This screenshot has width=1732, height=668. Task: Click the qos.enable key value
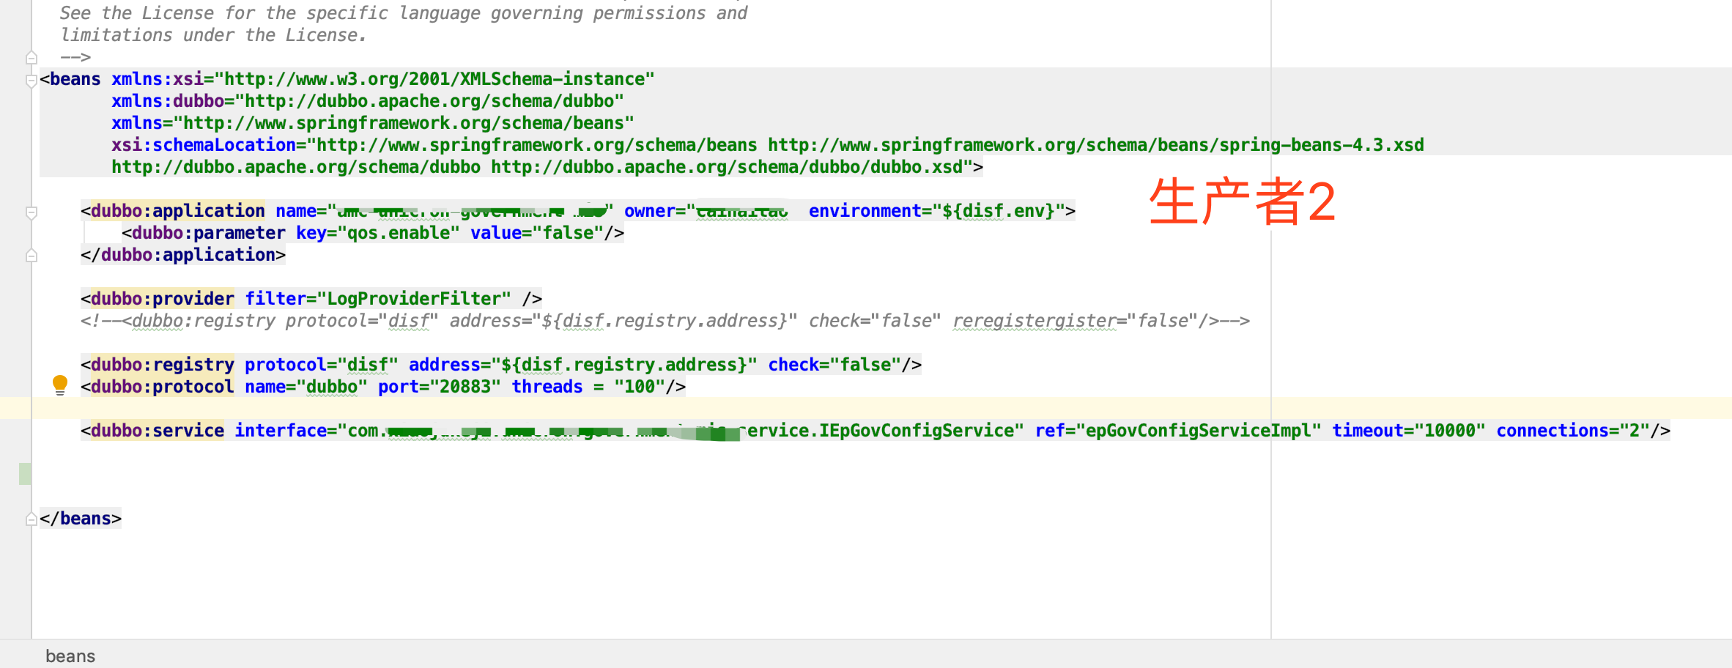point(399,233)
